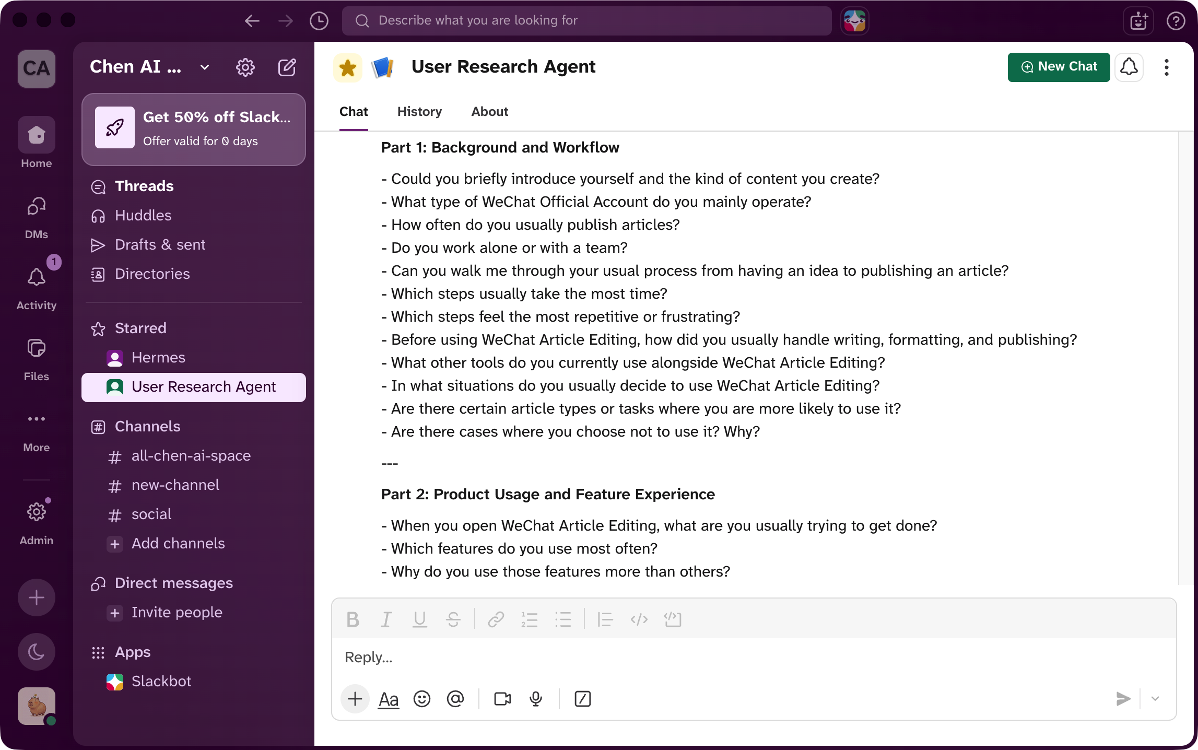Open sidebar settings gear icon

pyautogui.click(x=245, y=67)
